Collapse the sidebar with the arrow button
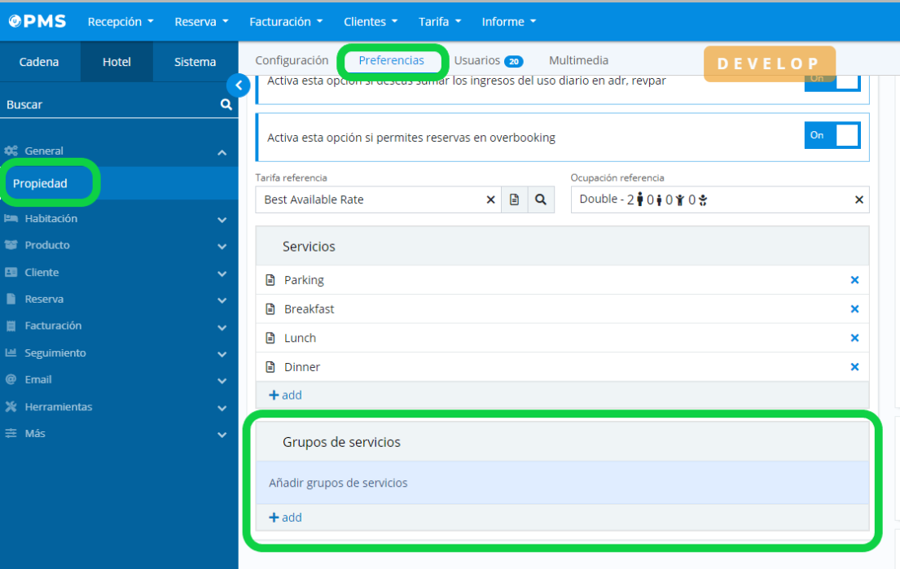Screen dimensions: 900x569 click(x=238, y=85)
